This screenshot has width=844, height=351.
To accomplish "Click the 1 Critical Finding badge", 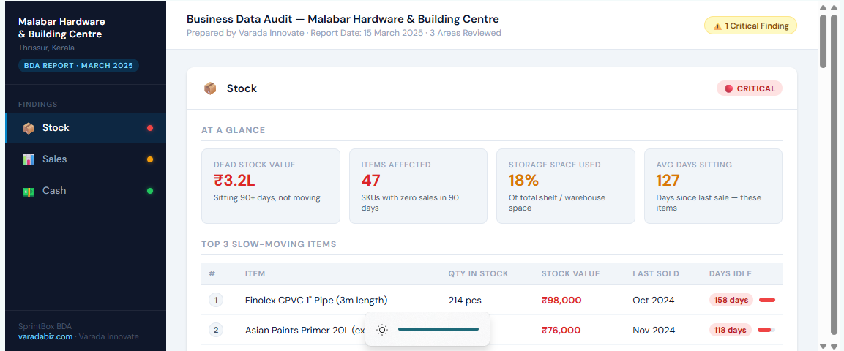I will click(x=750, y=26).
